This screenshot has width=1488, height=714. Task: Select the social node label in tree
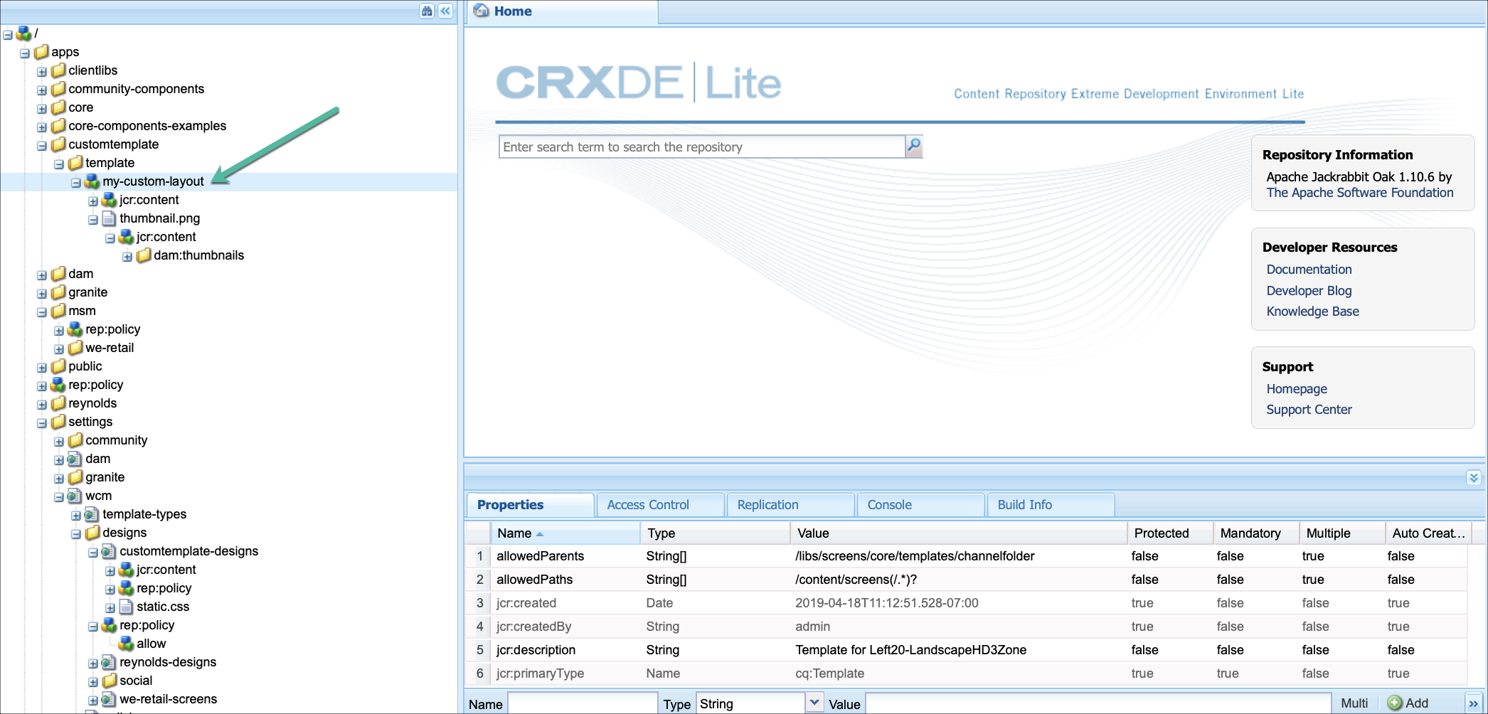[x=136, y=681]
